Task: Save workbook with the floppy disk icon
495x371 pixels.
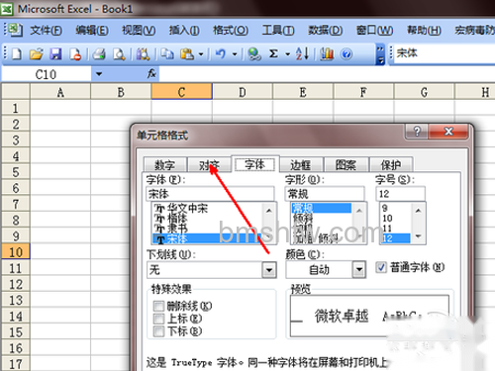Action: click(55, 53)
